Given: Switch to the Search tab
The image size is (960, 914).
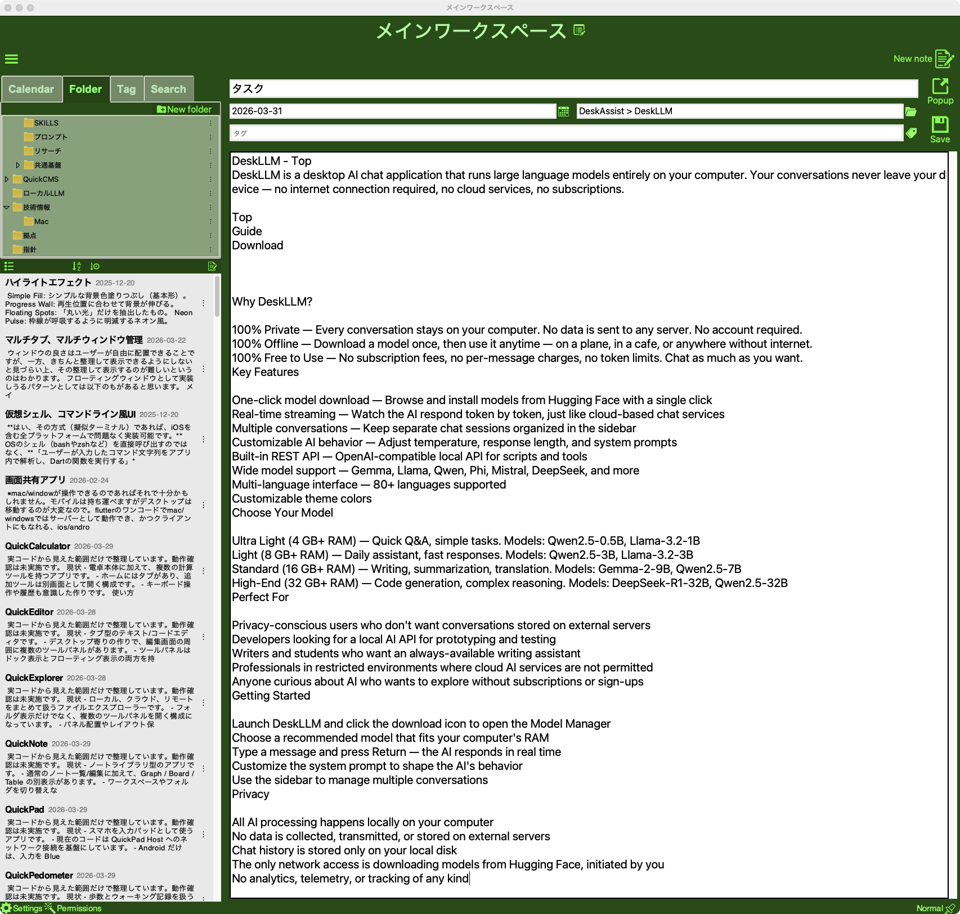Looking at the screenshot, I should pyautogui.click(x=168, y=89).
